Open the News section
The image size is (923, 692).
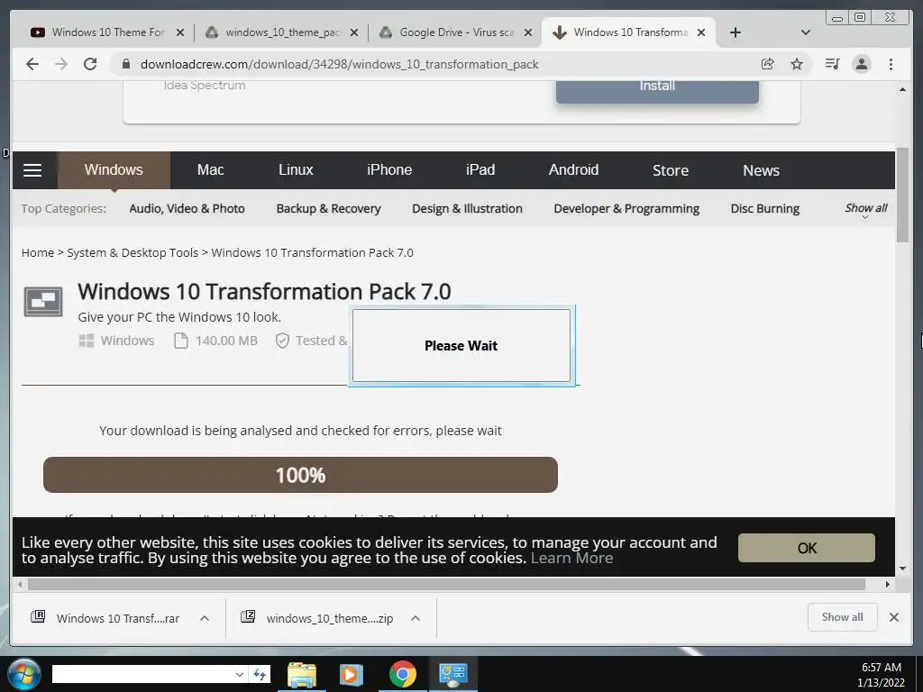(x=761, y=170)
